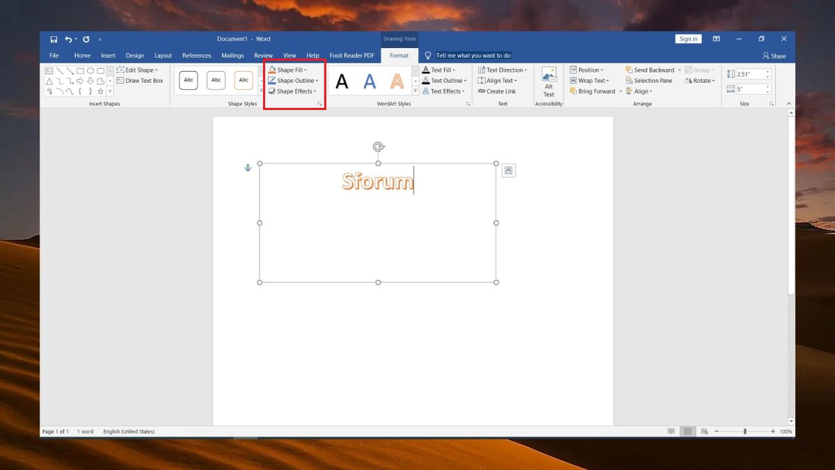Click the Undo arrow icon

coord(68,39)
